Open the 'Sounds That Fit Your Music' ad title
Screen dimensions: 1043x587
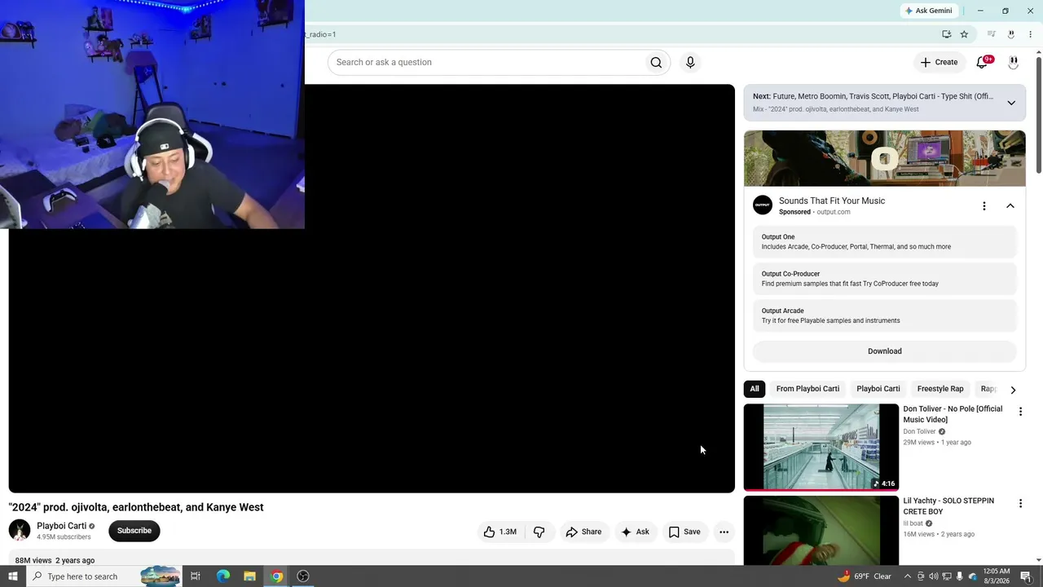[x=832, y=201]
